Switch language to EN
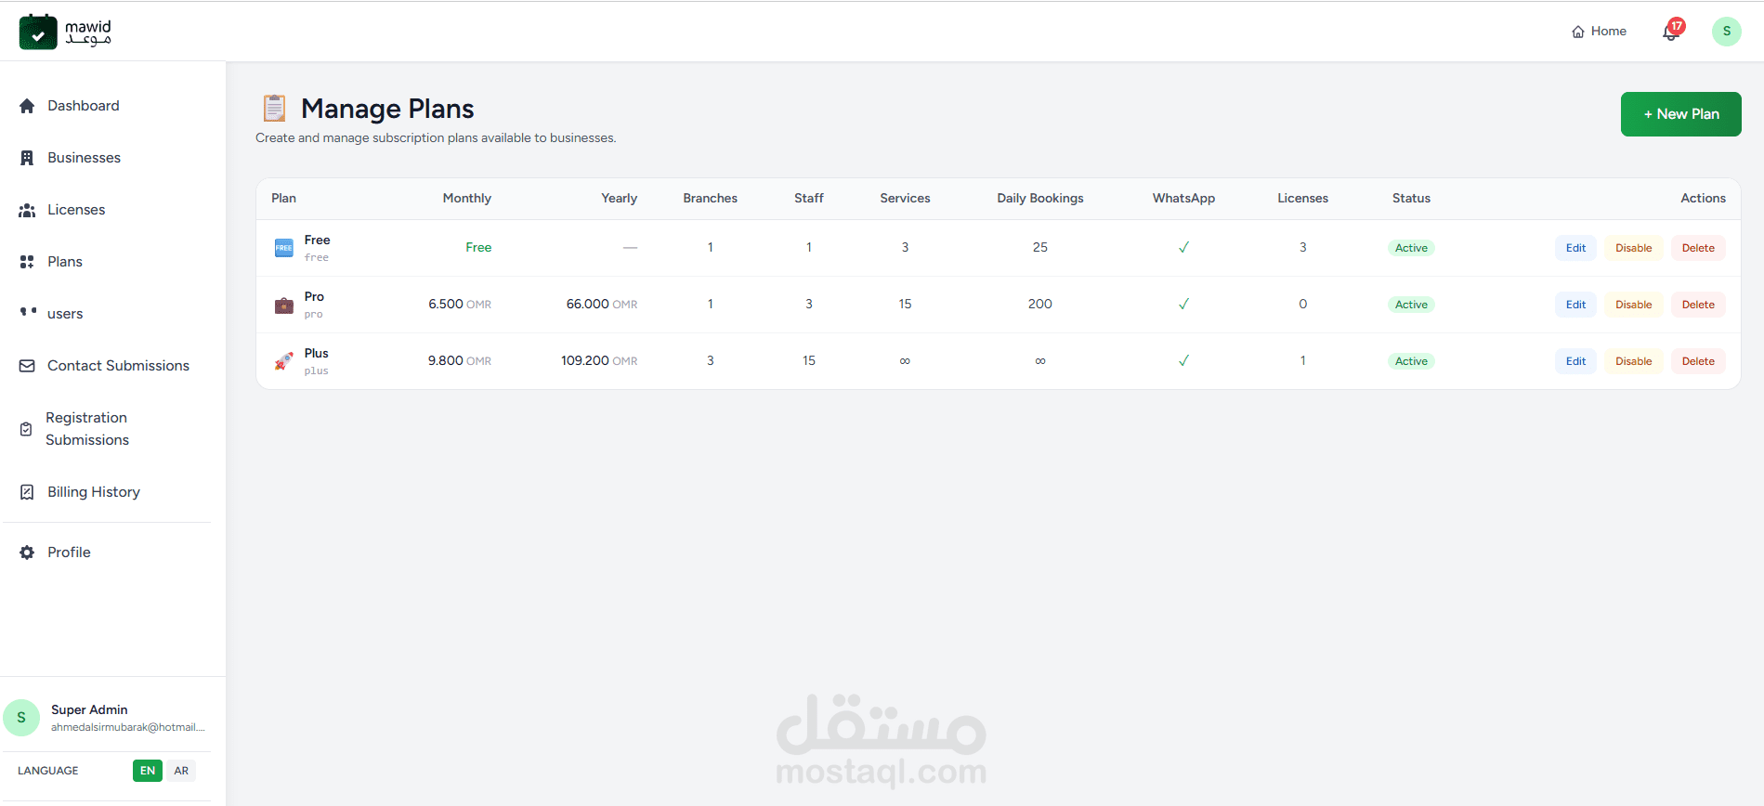This screenshot has height=806, width=1764. point(148,771)
